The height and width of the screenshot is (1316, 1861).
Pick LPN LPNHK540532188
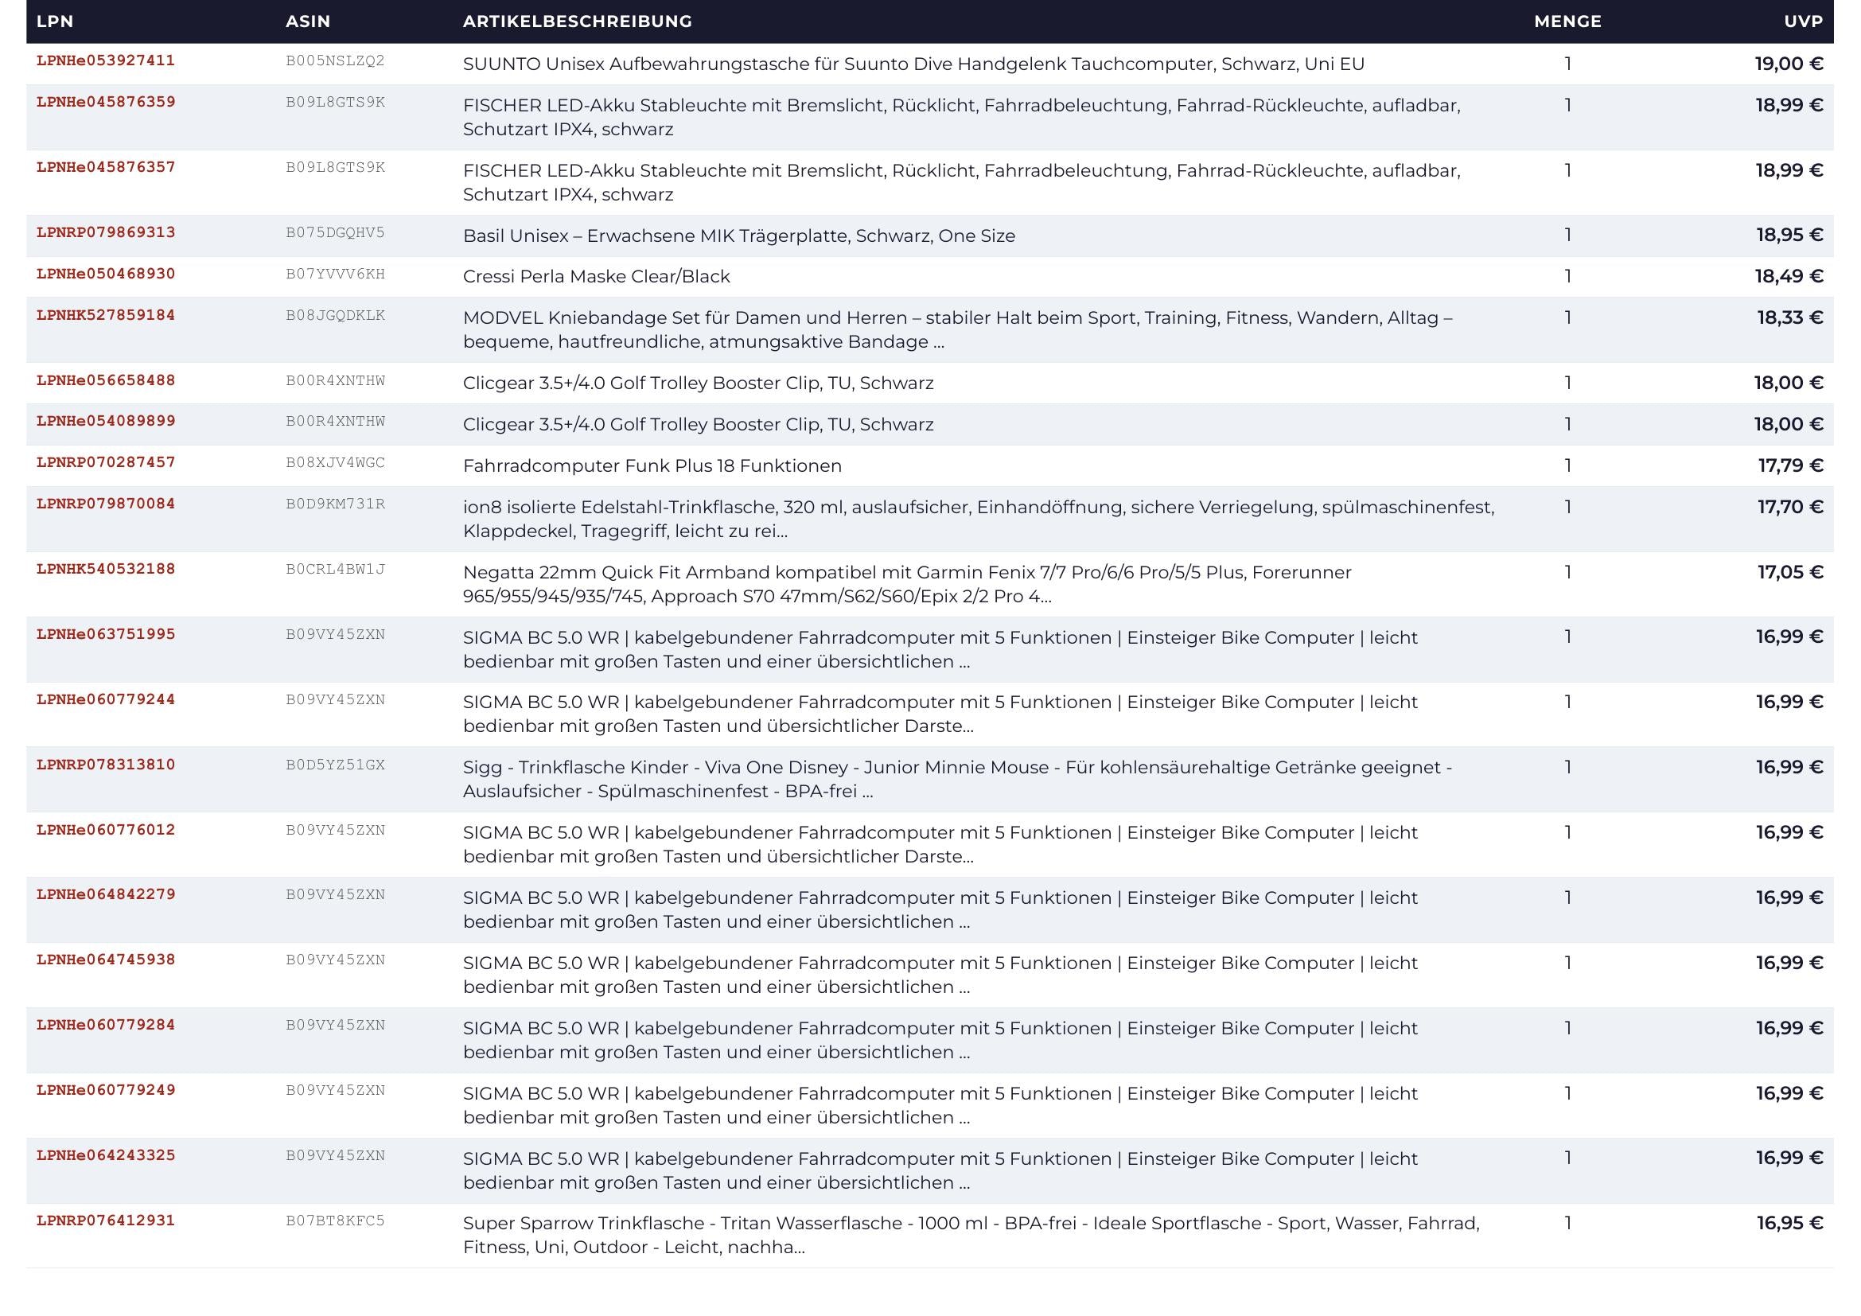105,569
